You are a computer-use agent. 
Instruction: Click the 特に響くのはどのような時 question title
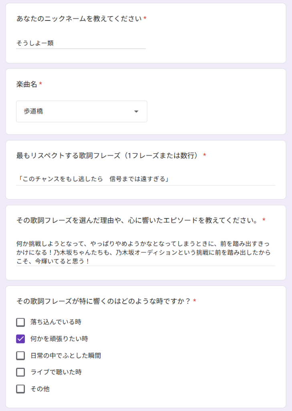coord(103,301)
